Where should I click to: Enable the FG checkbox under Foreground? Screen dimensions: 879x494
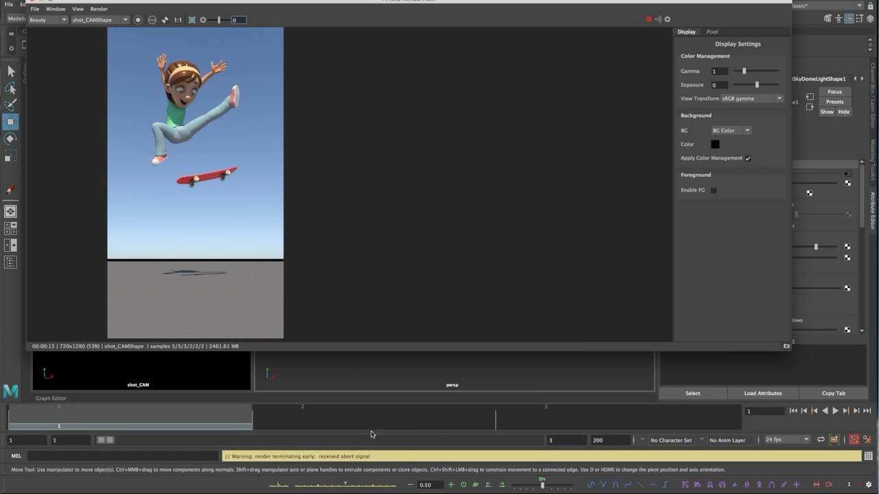coord(714,190)
